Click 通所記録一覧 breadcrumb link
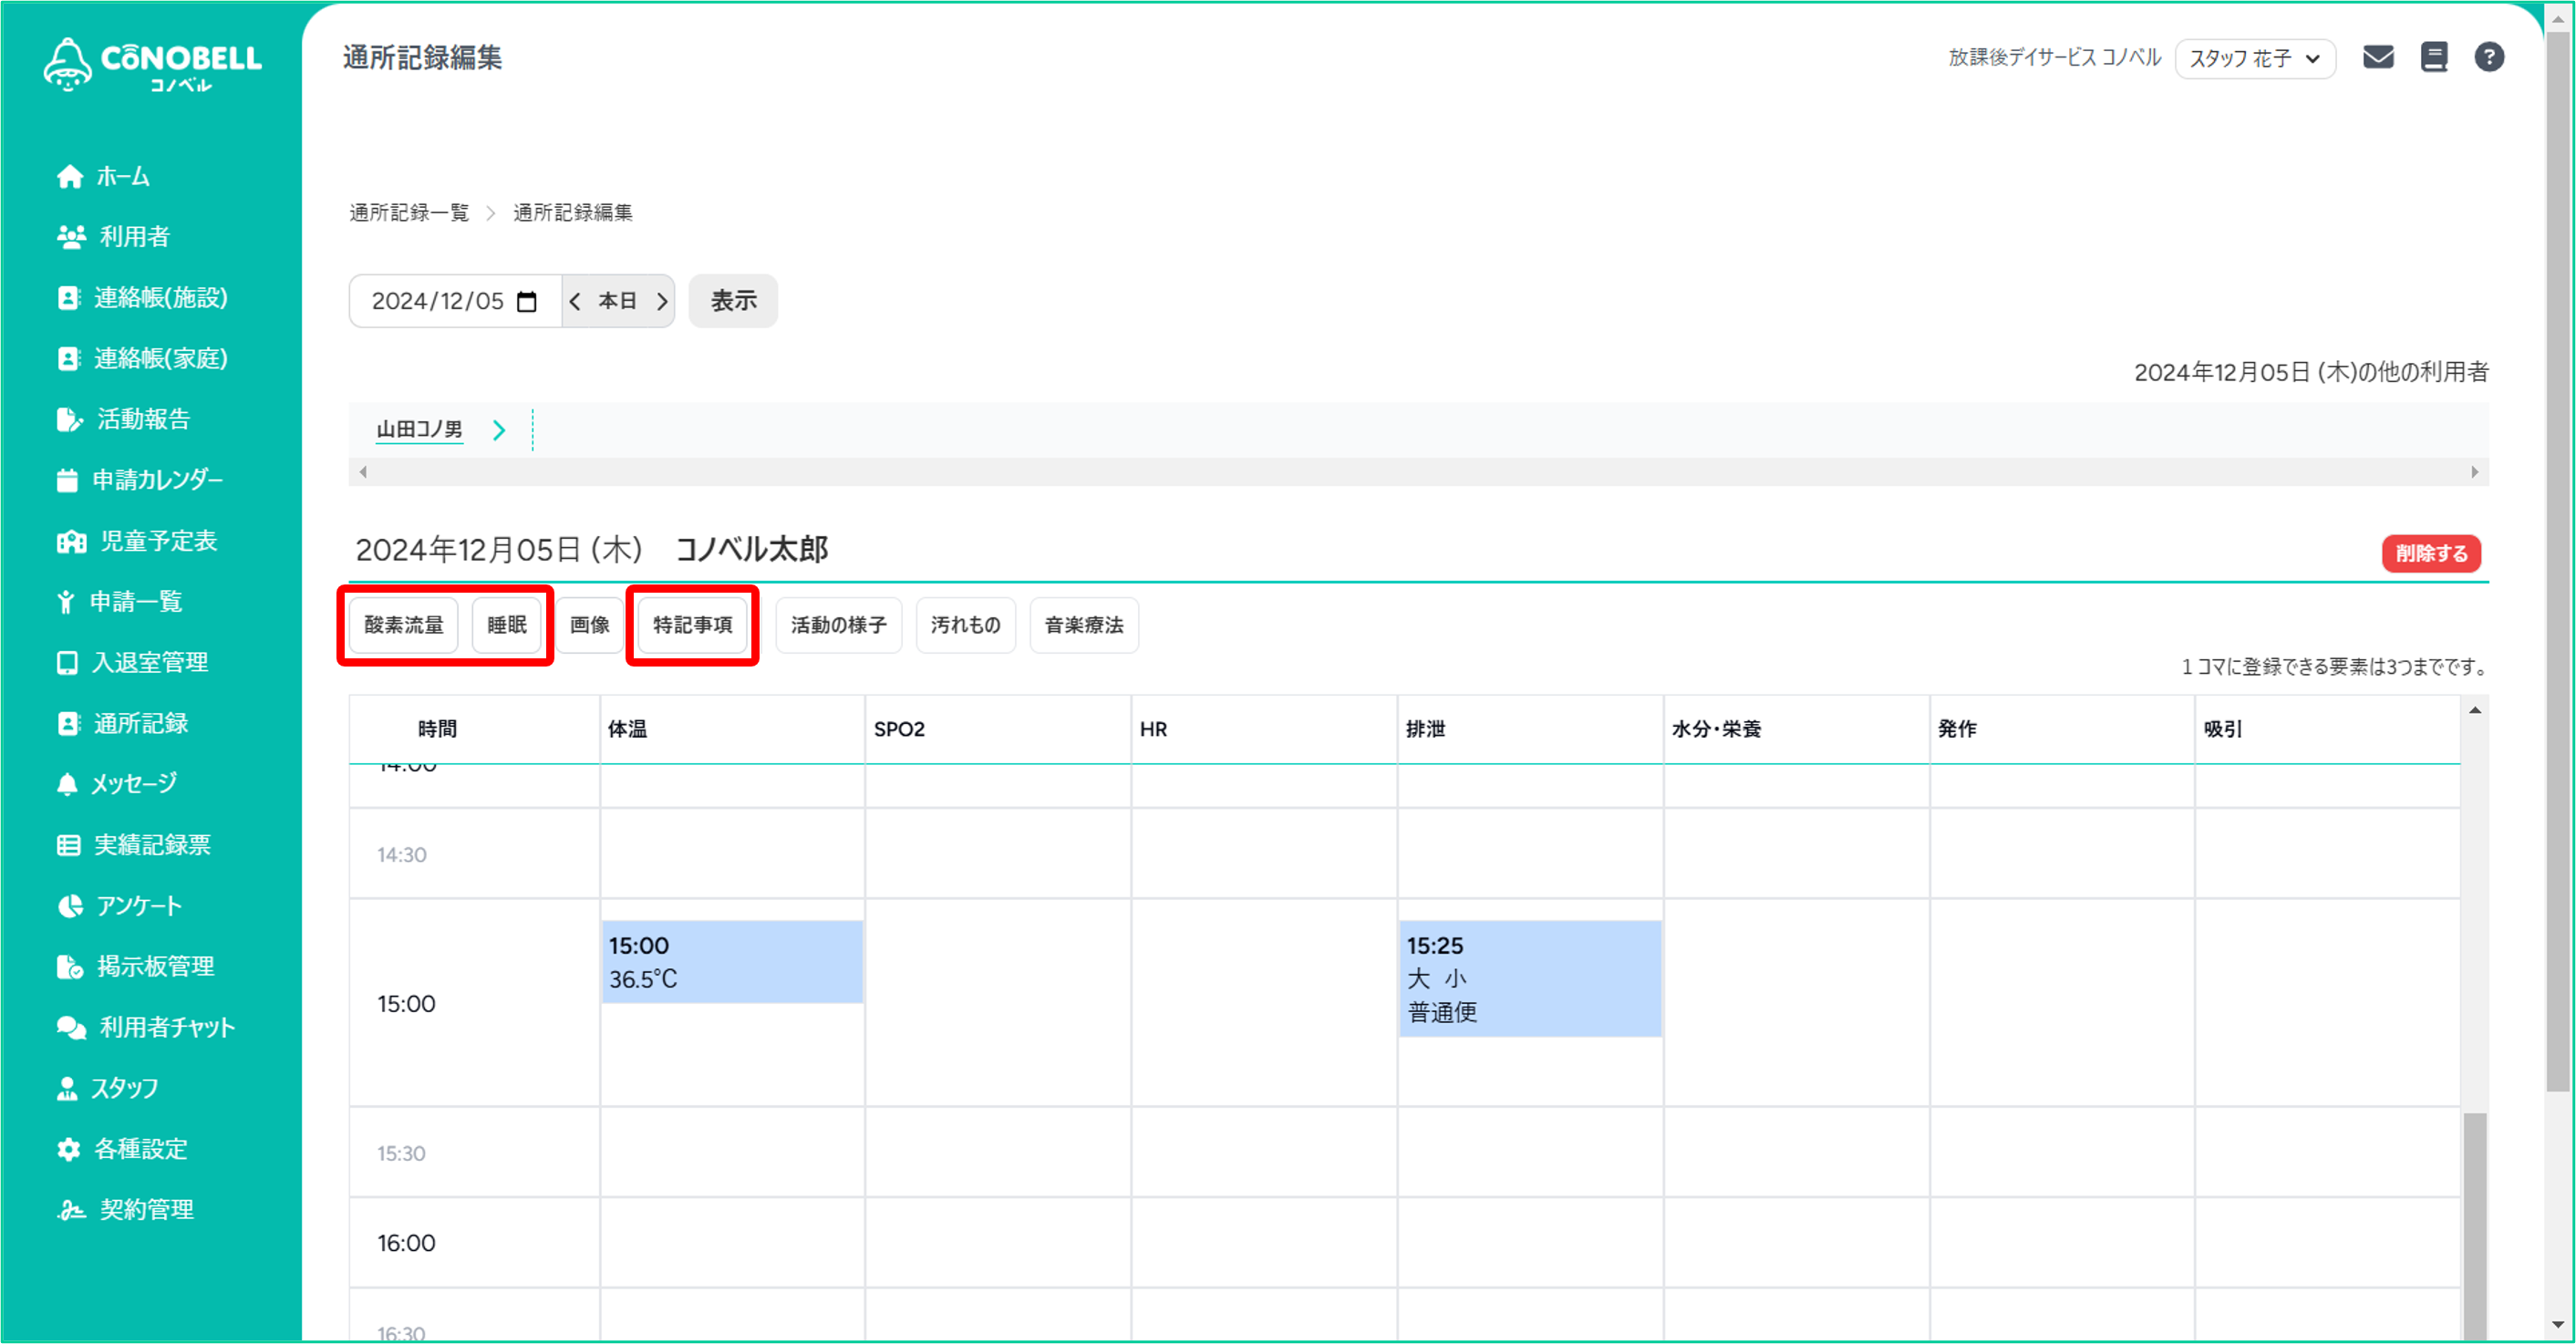Screen dimensions: 2576x1344 409,213
